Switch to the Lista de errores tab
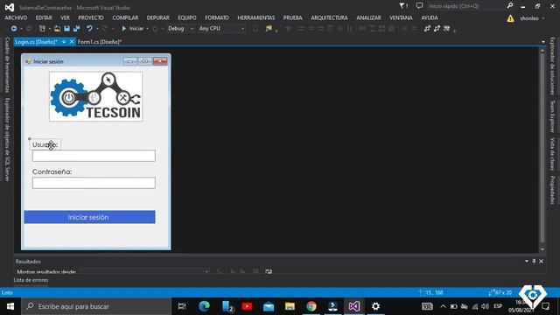 pyautogui.click(x=31, y=280)
